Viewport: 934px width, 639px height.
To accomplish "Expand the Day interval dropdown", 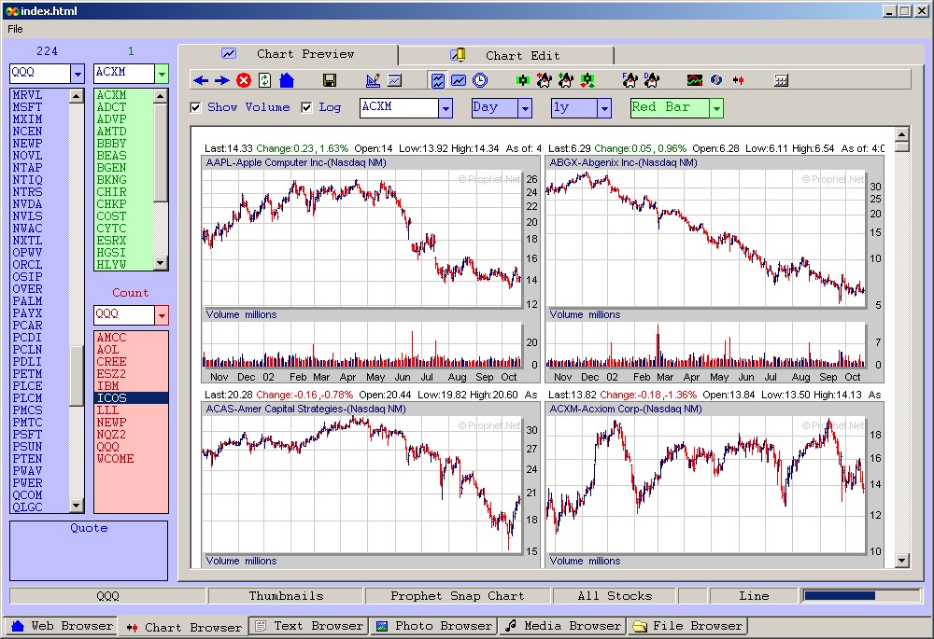I will (x=525, y=108).
